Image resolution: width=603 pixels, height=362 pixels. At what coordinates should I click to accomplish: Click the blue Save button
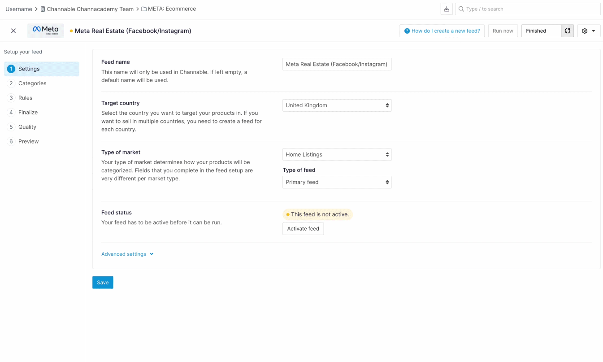[x=103, y=283]
